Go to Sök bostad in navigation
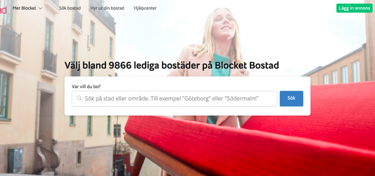The image size is (375, 176). point(70,8)
